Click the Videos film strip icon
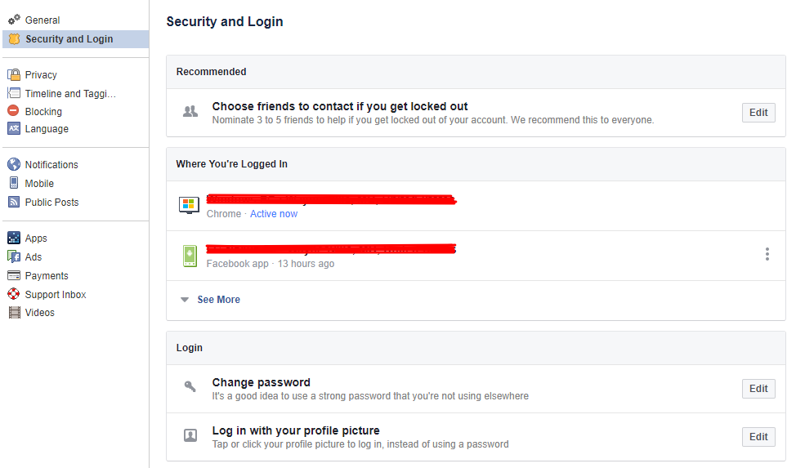The width and height of the screenshot is (796, 468). (14, 312)
